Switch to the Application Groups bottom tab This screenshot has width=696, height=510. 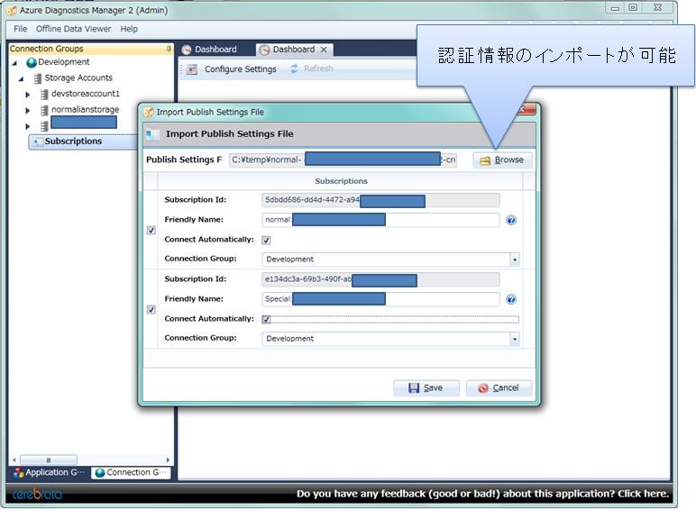click(49, 473)
